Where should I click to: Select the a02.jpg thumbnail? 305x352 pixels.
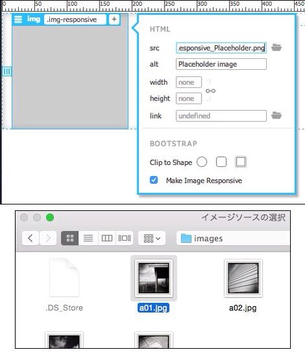click(243, 278)
